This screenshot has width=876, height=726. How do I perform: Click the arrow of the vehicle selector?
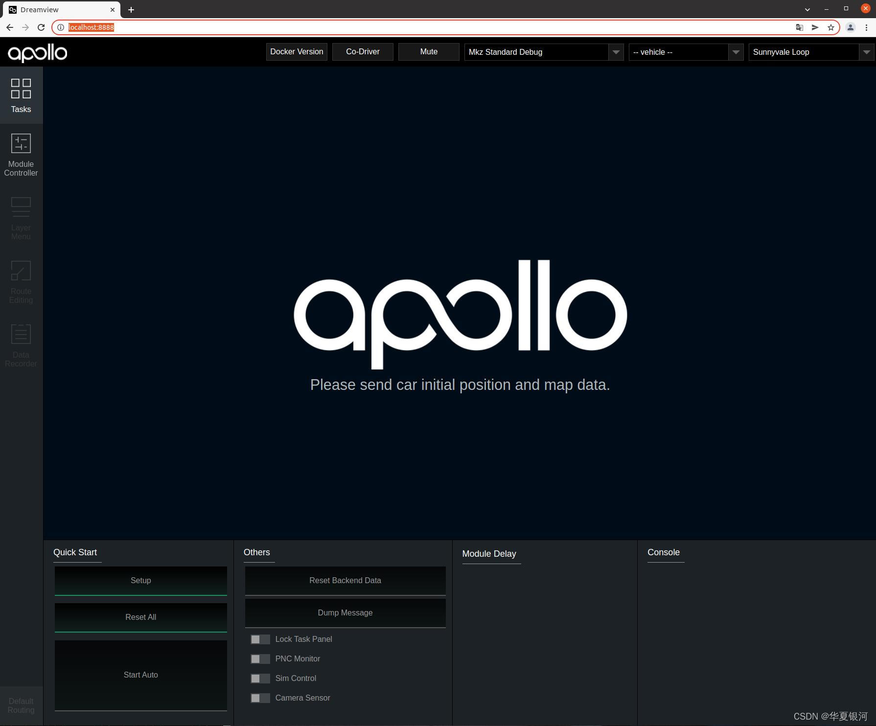pyautogui.click(x=736, y=52)
